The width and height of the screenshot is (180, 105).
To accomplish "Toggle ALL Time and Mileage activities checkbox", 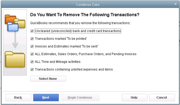I will 32,62.
